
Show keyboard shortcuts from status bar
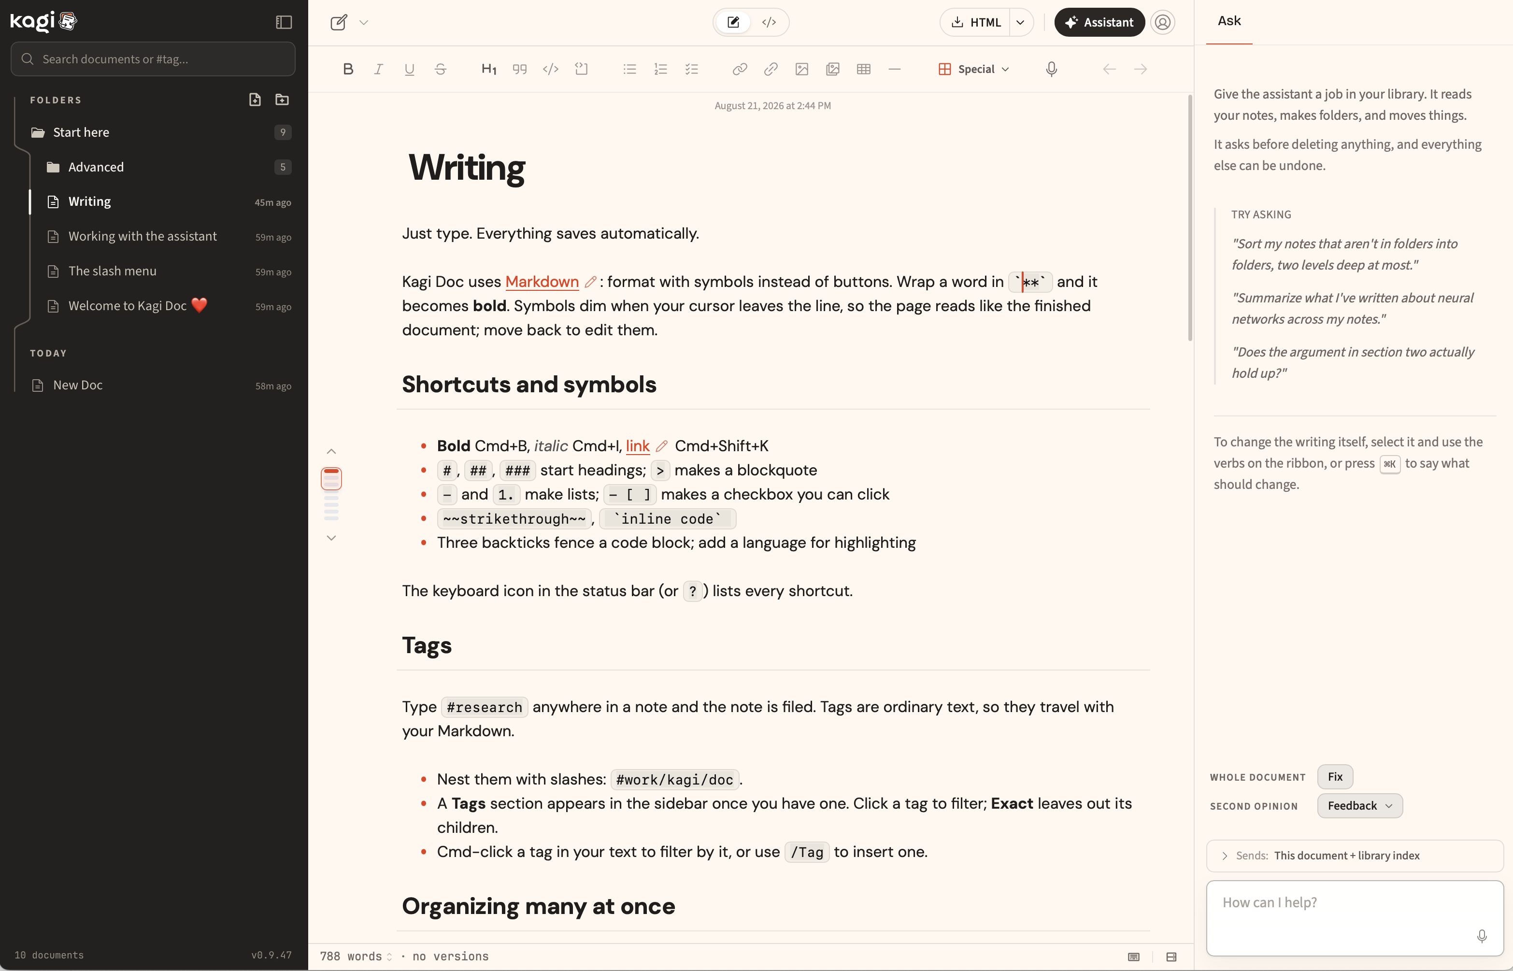tap(1133, 957)
